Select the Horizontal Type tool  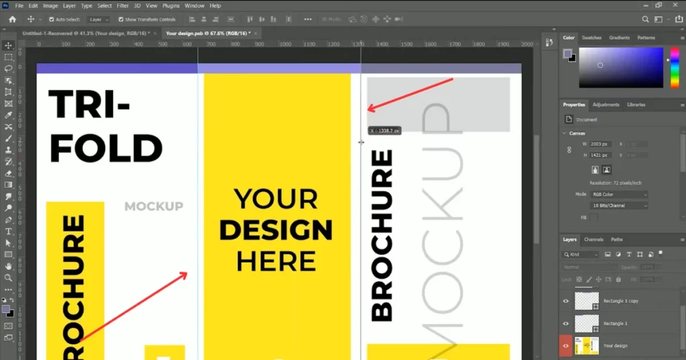point(8,232)
